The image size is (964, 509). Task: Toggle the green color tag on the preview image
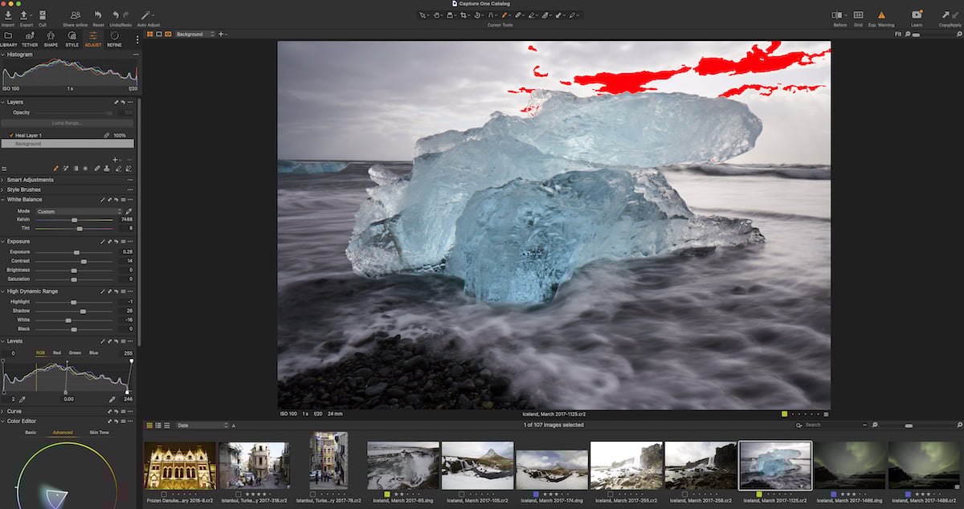click(x=784, y=413)
